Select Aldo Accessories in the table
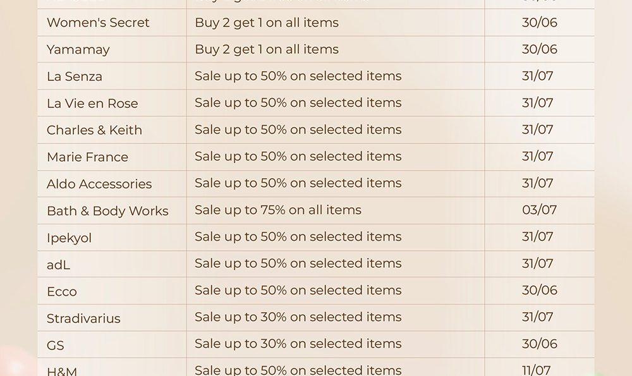This screenshot has width=632, height=376. click(x=99, y=184)
